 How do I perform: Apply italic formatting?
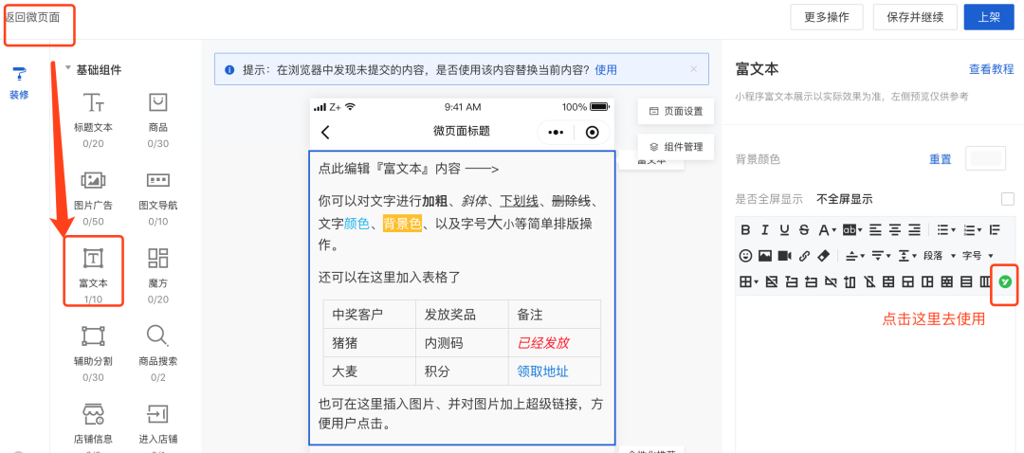765,229
